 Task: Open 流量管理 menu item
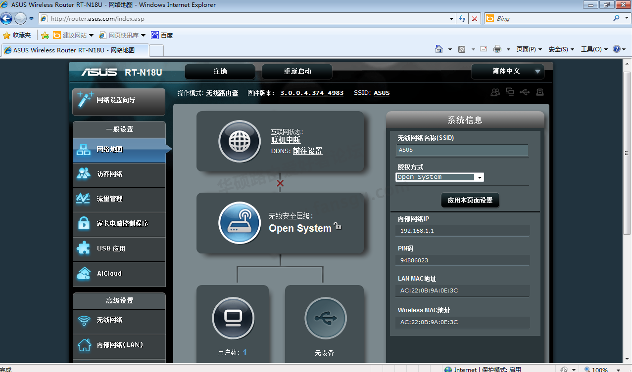pyautogui.click(x=119, y=199)
